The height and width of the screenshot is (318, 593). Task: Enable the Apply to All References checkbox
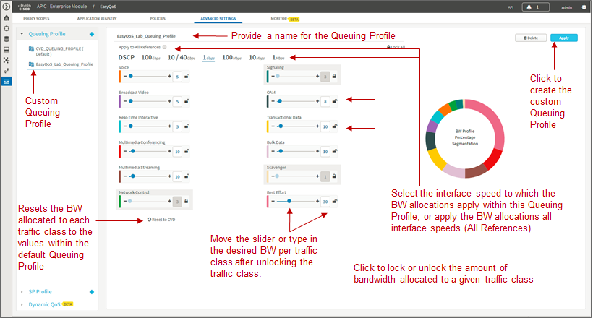pyautogui.click(x=164, y=47)
